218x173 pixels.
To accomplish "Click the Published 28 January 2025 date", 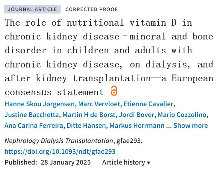I will tap(47, 163).
